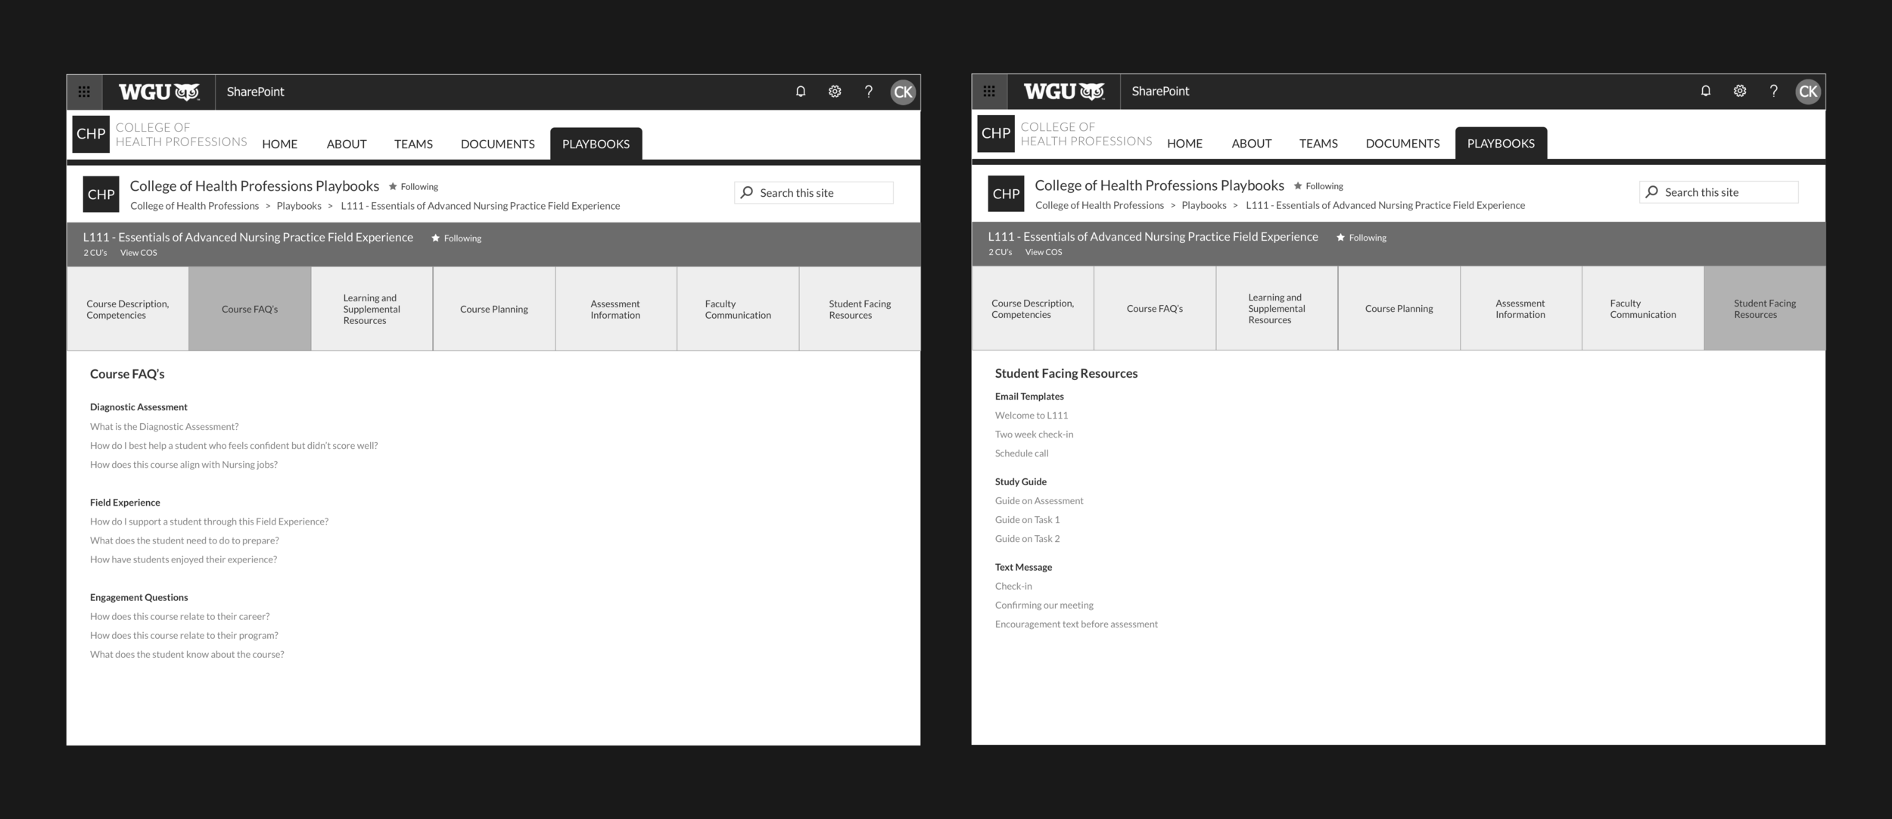Open DOCUMENTS nav item in left window

[x=497, y=144]
